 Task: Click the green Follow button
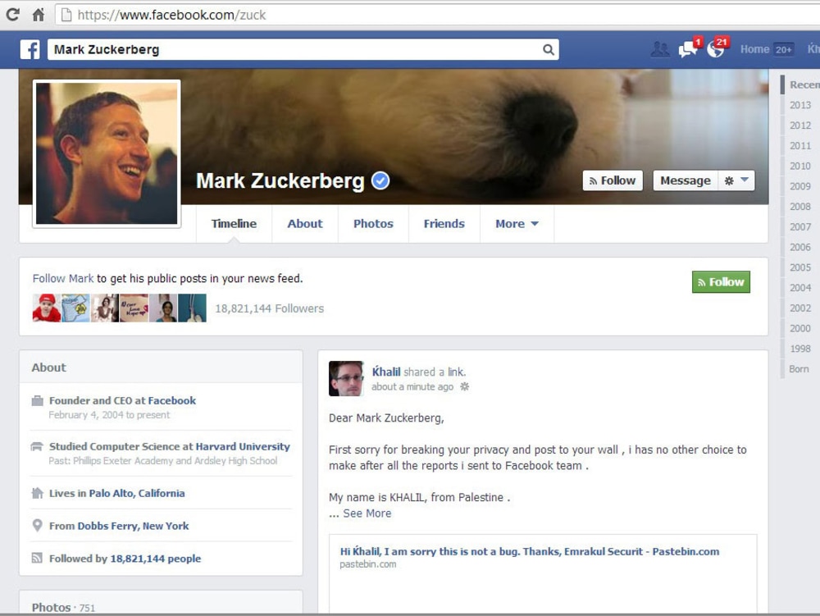click(x=721, y=282)
